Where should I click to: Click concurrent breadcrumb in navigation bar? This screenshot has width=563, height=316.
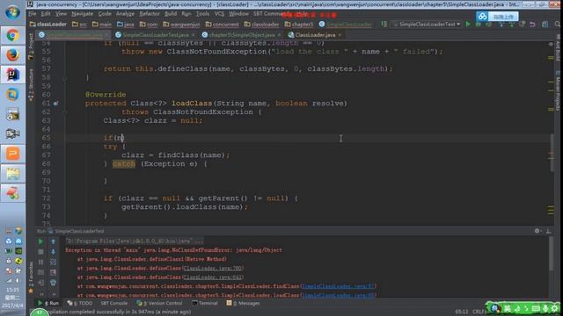tap(222, 25)
